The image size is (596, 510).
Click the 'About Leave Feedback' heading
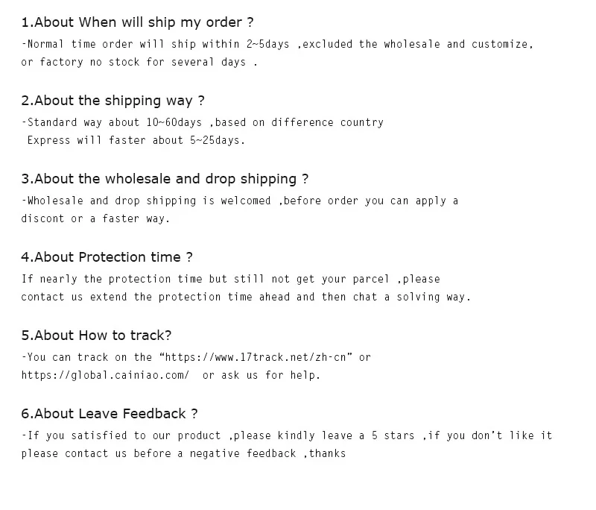[x=109, y=414]
